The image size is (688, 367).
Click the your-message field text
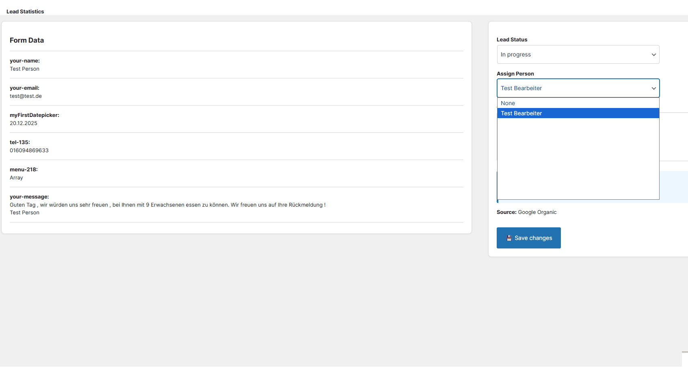167,205
